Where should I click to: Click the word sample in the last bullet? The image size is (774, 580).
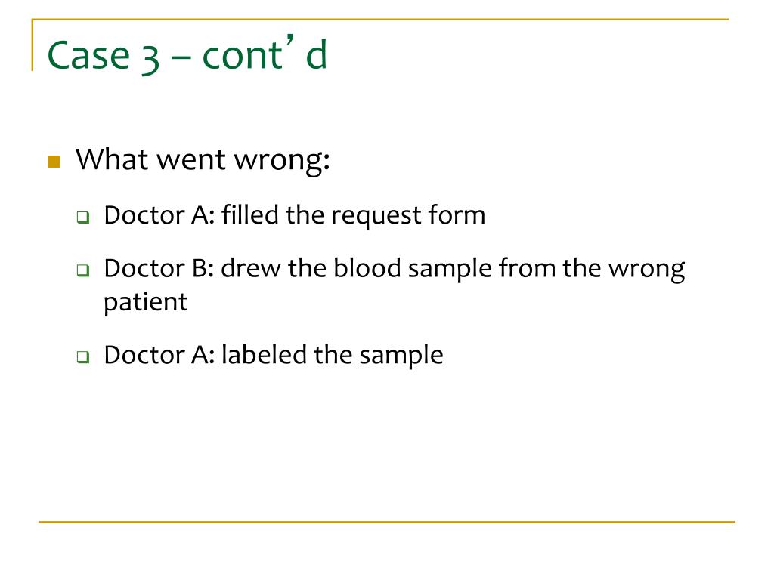click(401, 356)
